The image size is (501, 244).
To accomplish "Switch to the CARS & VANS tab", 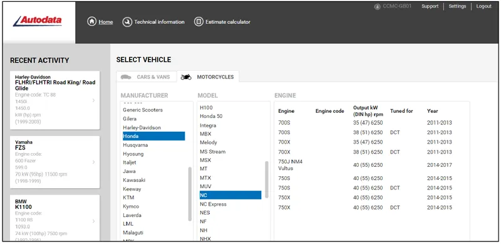I will 147,77.
